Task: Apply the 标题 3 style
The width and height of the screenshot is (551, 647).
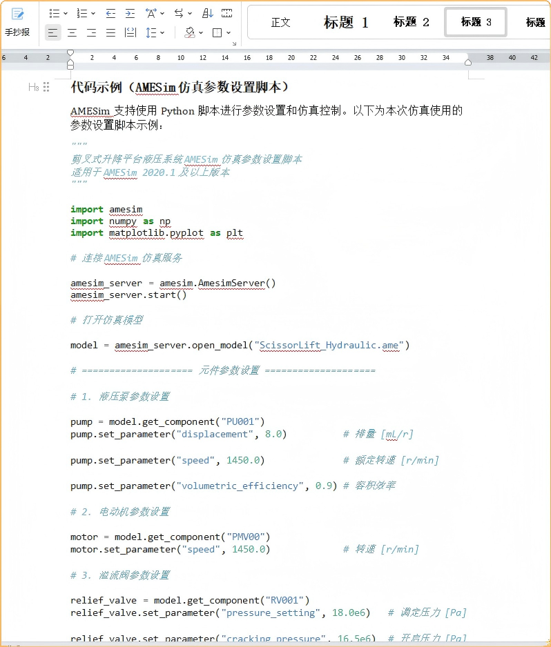Action: (476, 22)
